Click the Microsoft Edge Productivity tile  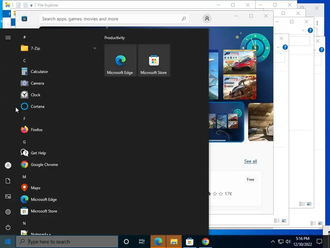tap(121, 60)
